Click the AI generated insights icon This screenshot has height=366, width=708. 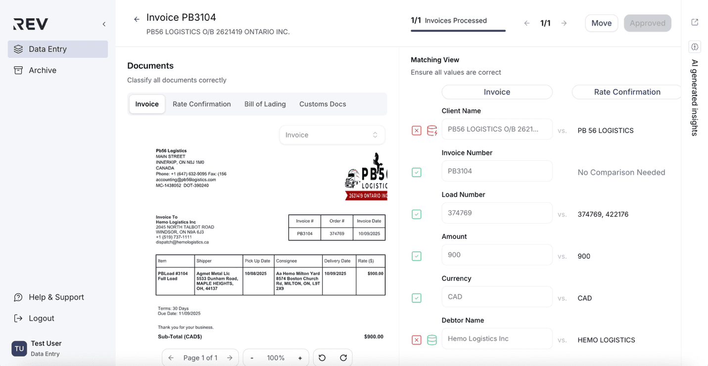[x=695, y=47]
